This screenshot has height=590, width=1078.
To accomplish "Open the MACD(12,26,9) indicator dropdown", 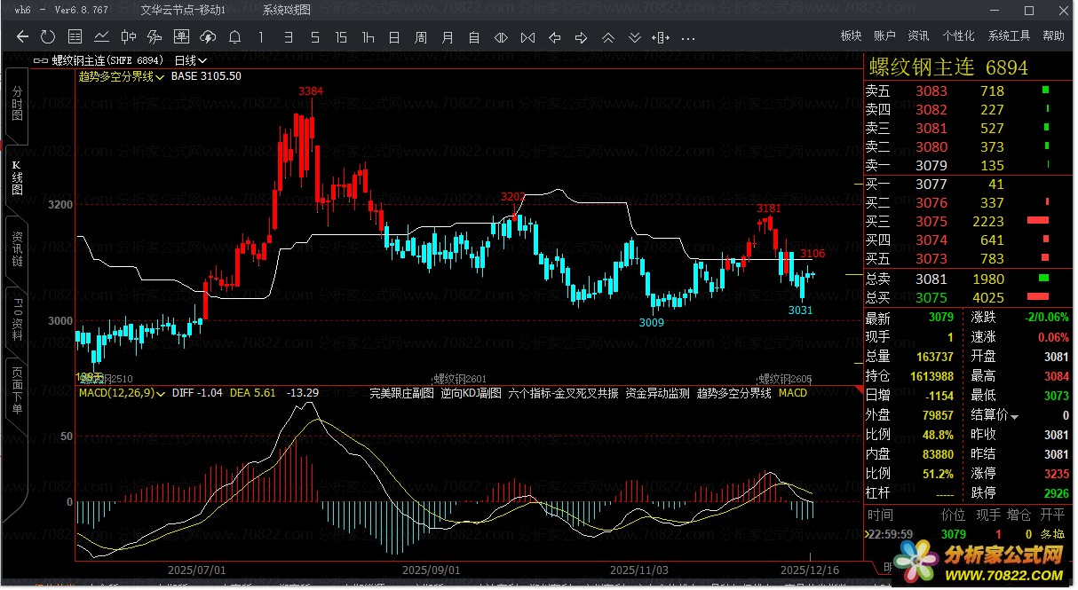I will (123, 392).
